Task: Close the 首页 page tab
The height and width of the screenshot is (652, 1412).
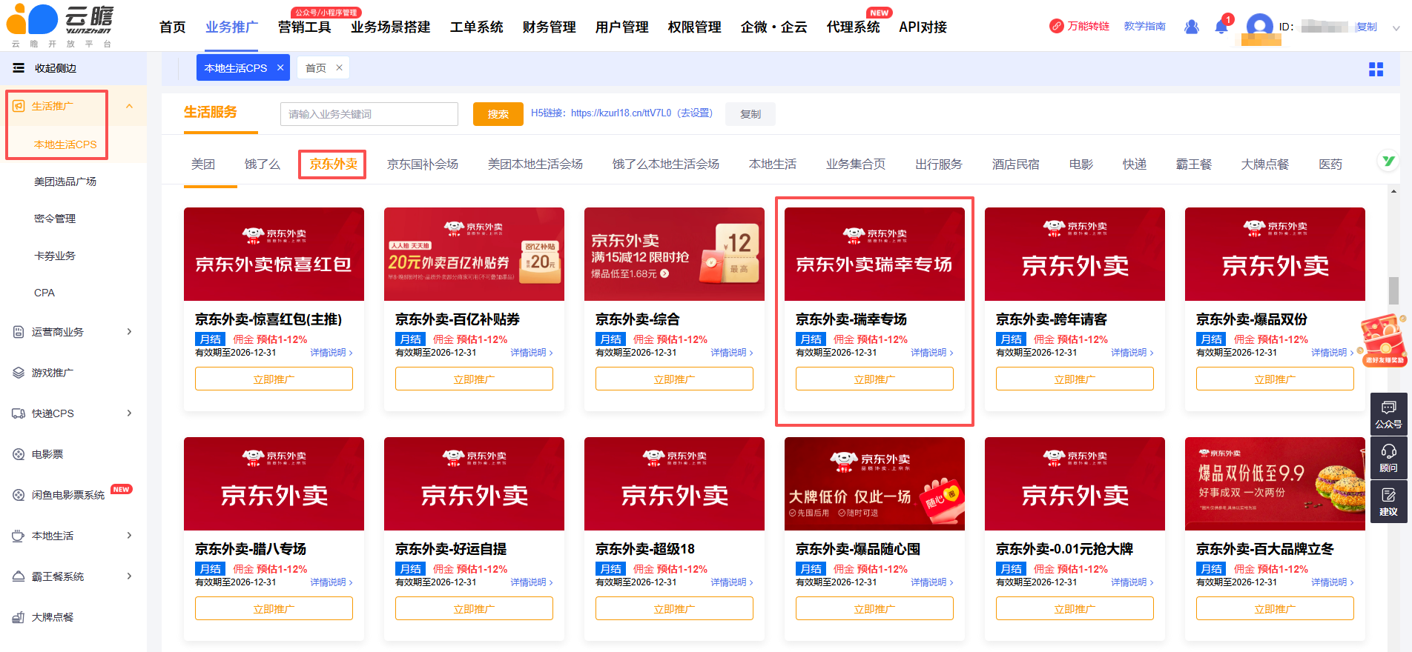Action: click(x=339, y=67)
